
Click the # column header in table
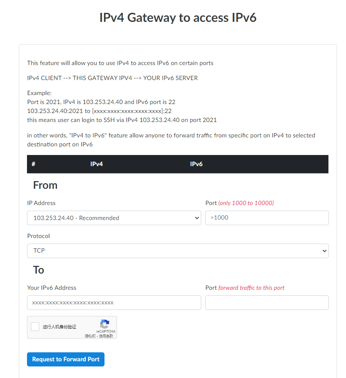33,164
